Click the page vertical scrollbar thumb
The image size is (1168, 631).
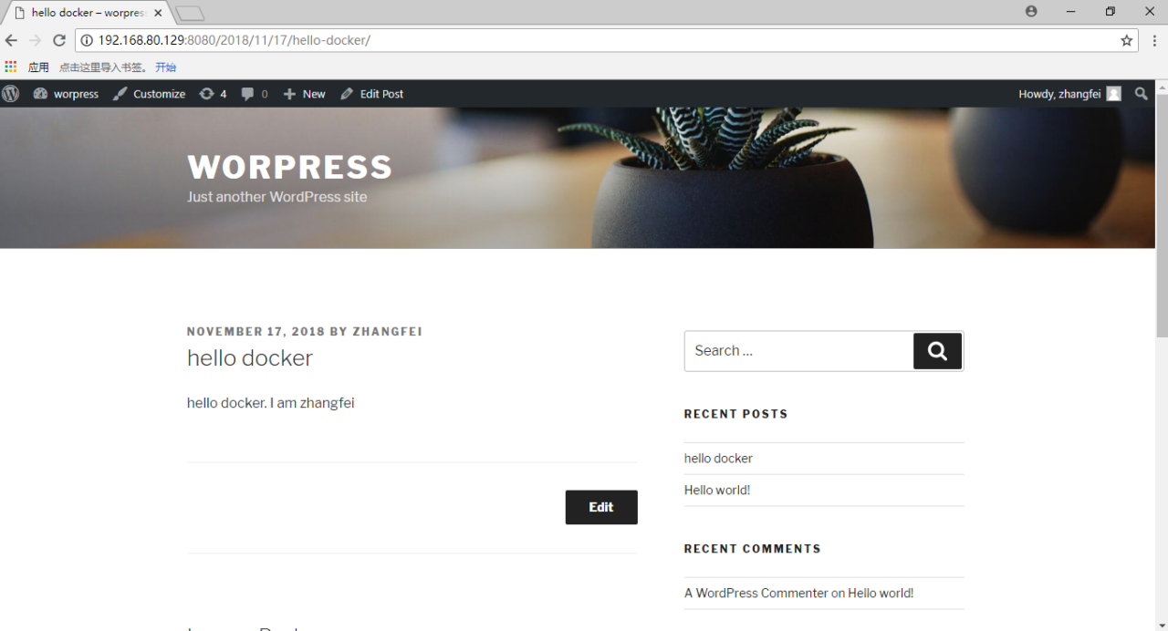(x=1162, y=215)
